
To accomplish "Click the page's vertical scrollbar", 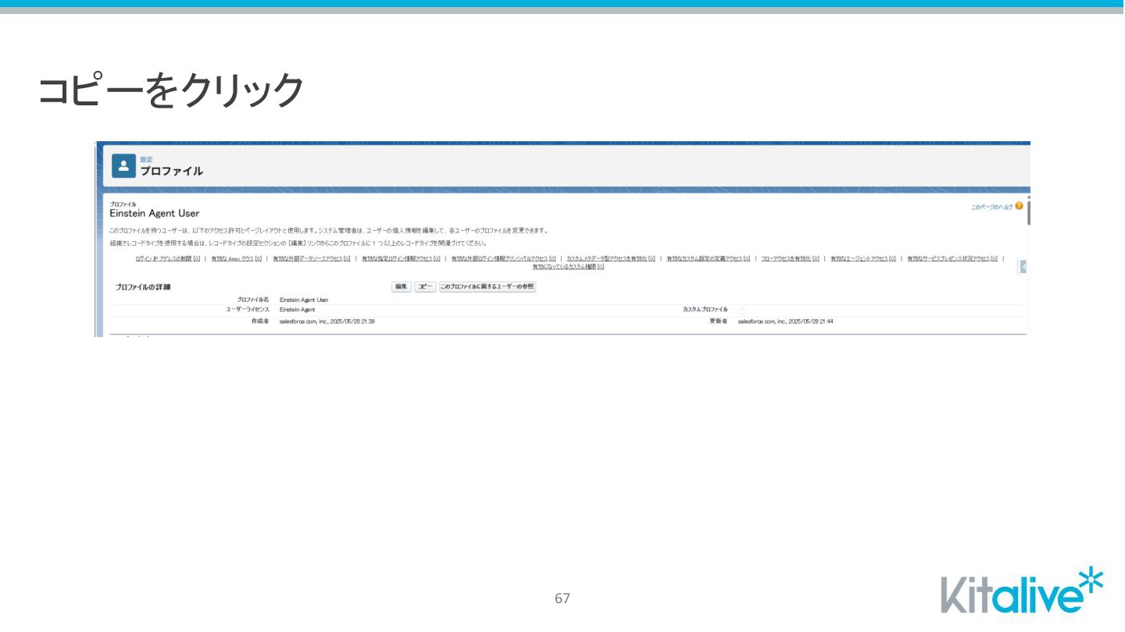I will pos(1028,212).
